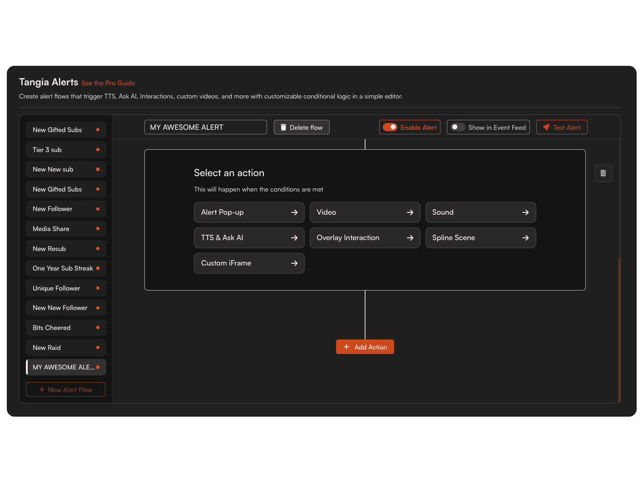This screenshot has height=482, width=643.
Task: Click the trash can icon in Delete flow
Action: 283,128
